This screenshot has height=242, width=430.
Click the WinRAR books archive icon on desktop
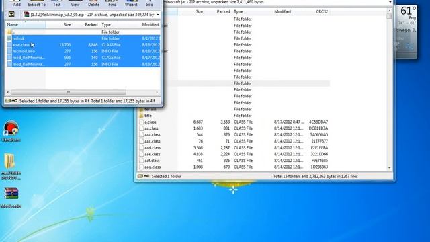[x=11, y=194]
